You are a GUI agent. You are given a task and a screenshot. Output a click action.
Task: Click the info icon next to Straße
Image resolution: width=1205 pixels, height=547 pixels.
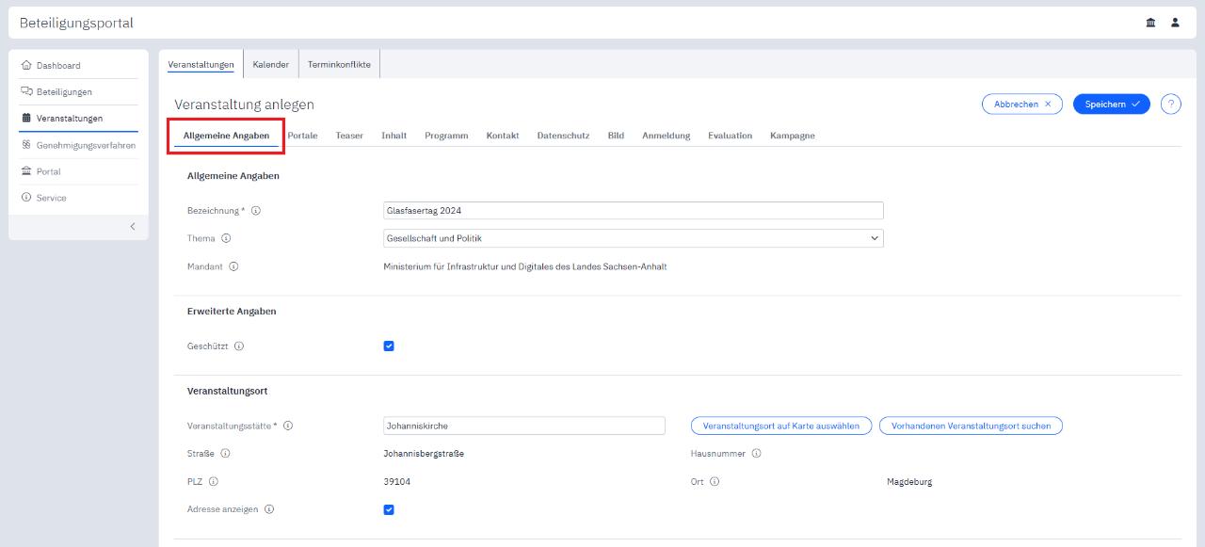pos(225,454)
